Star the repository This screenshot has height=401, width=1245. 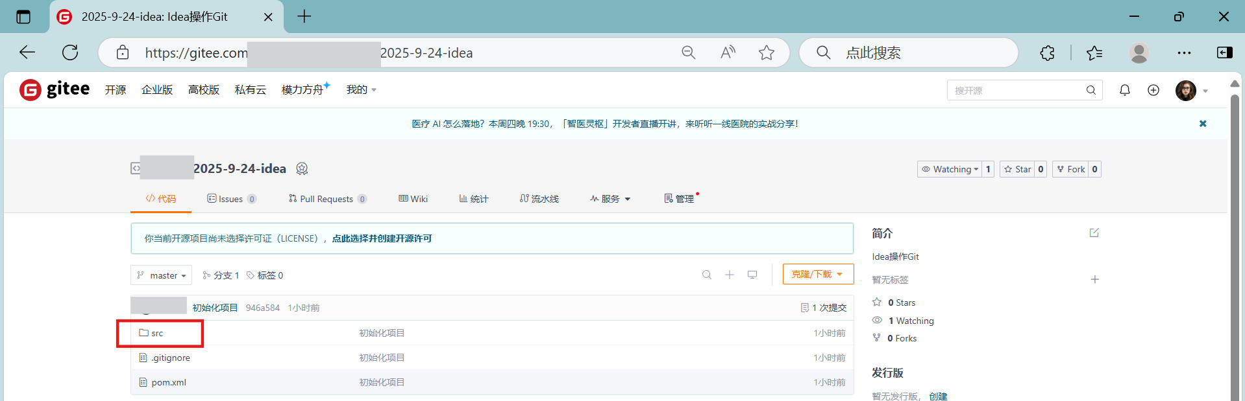[x=1017, y=169]
